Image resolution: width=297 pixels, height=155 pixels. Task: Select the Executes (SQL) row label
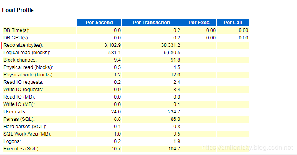click(x=21, y=149)
